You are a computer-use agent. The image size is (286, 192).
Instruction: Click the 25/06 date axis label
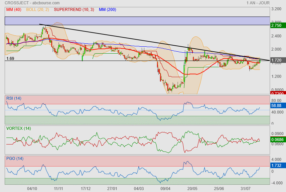(219, 189)
